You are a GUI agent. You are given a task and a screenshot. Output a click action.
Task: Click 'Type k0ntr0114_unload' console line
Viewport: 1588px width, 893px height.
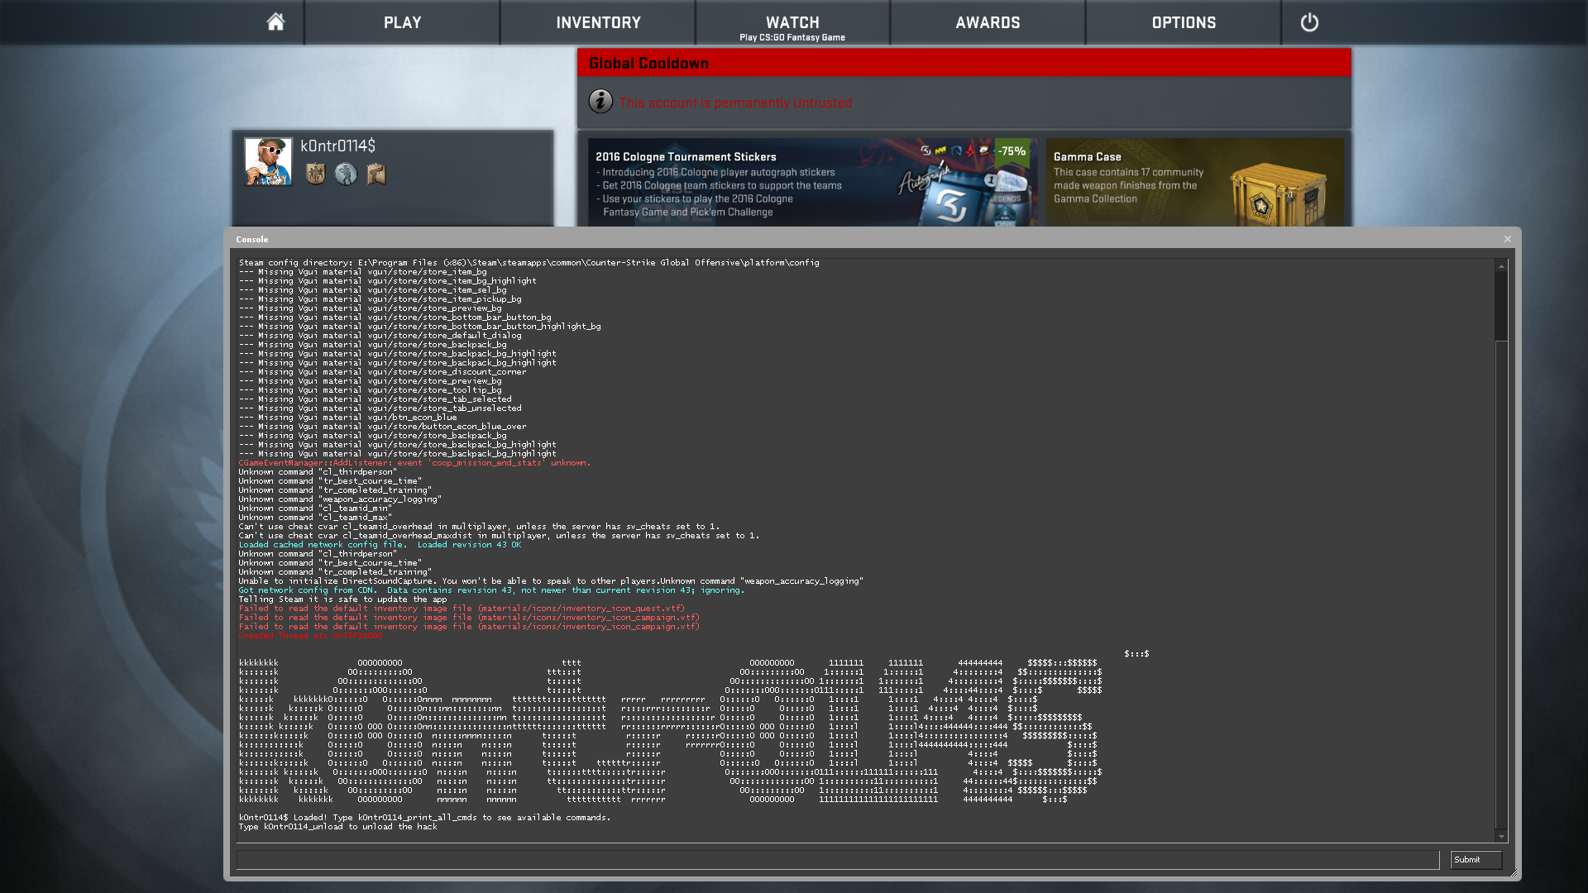click(x=337, y=827)
